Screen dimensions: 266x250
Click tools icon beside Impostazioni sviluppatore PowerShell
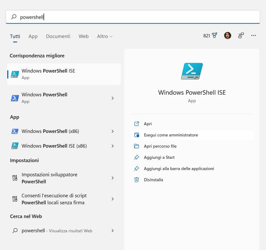[x=15, y=178]
